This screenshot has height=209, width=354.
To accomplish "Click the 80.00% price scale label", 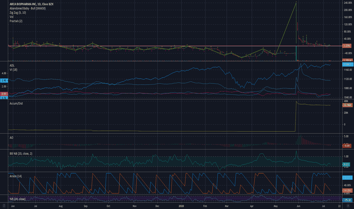I will (x=348, y=32).
